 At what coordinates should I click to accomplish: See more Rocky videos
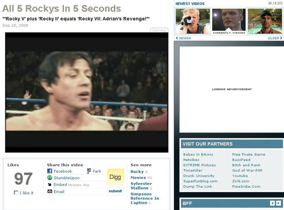pos(137,172)
